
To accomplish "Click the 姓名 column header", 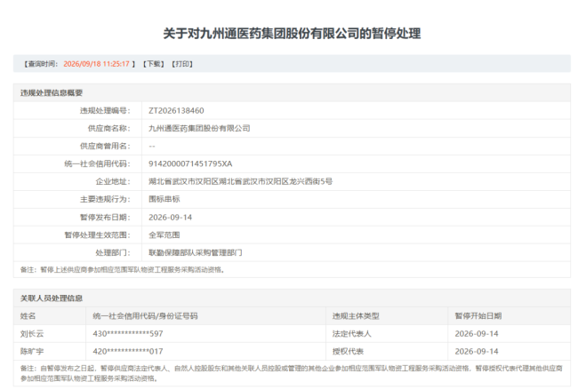I will coord(28,316).
